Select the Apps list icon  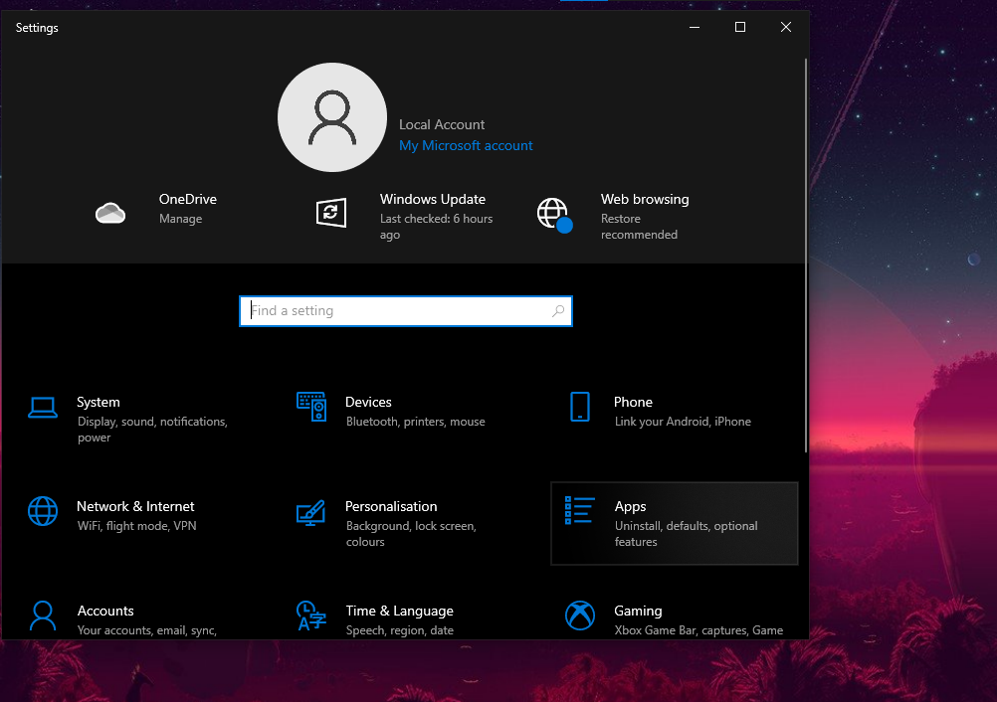pos(580,510)
